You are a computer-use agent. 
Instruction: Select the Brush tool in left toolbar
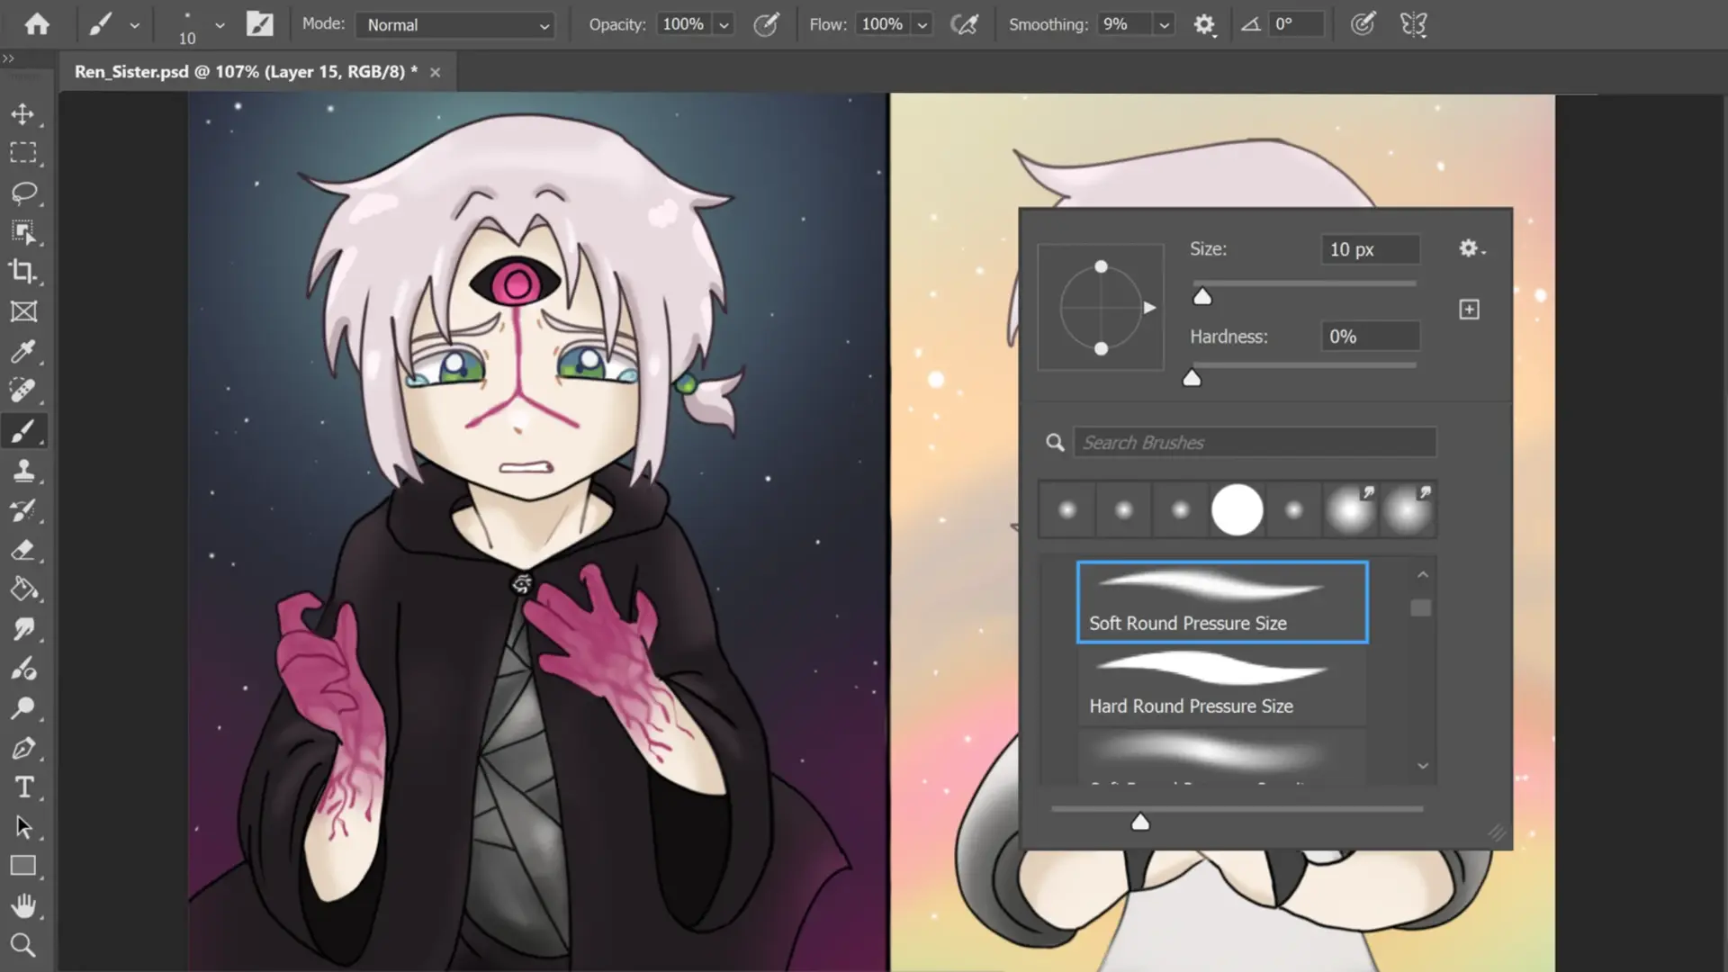(23, 431)
